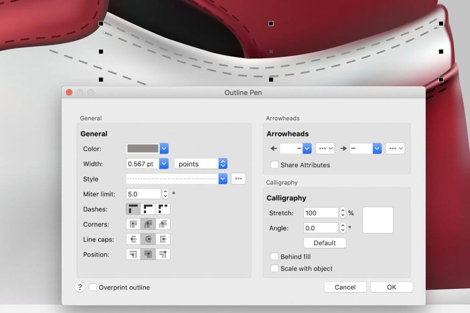The width and height of the screenshot is (470, 313).
Task: Choose the beveled Corners icon
Action: coord(163,224)
